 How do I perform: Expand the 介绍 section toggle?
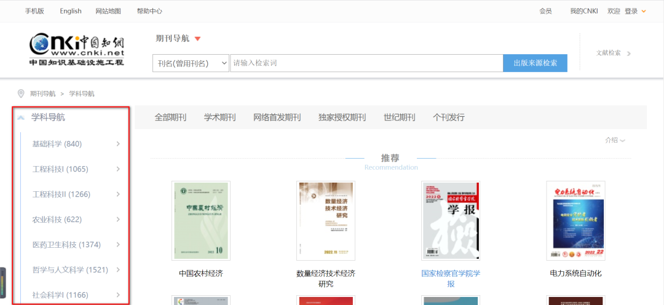point(615,141)
